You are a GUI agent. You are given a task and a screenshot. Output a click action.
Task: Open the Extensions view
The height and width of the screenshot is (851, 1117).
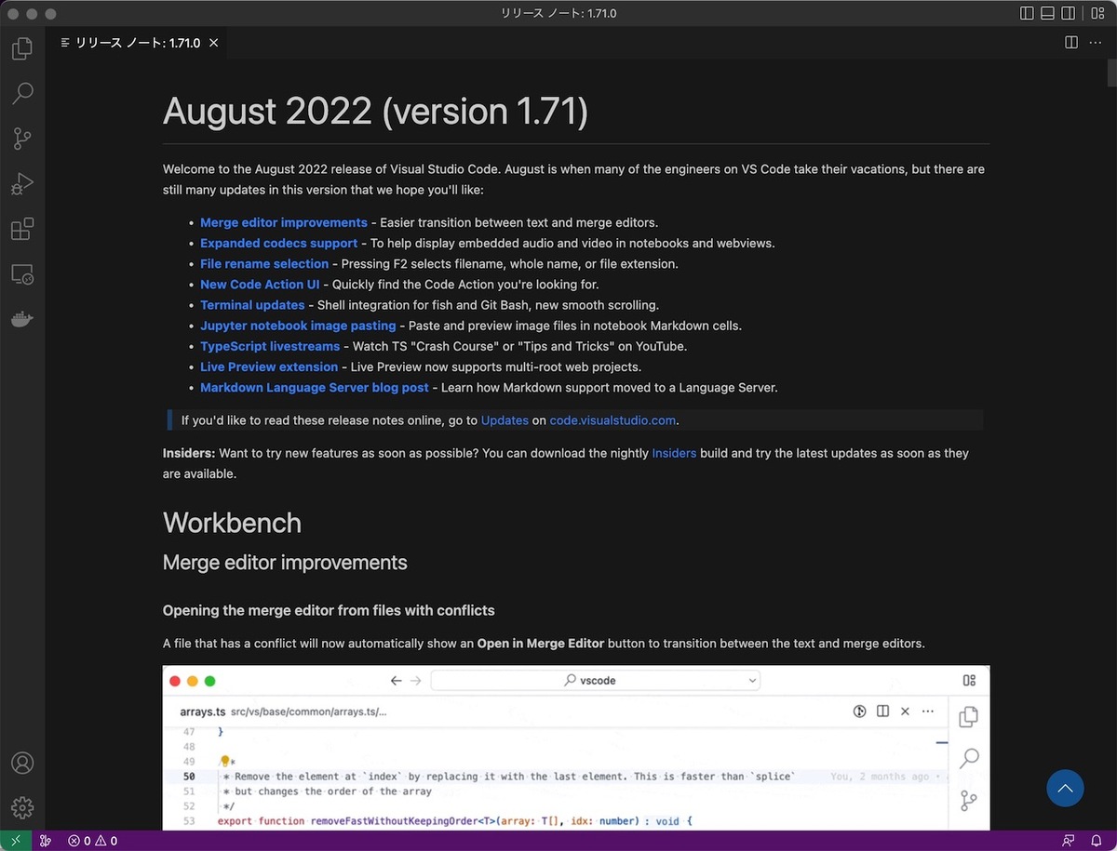(x=22, y=229)
